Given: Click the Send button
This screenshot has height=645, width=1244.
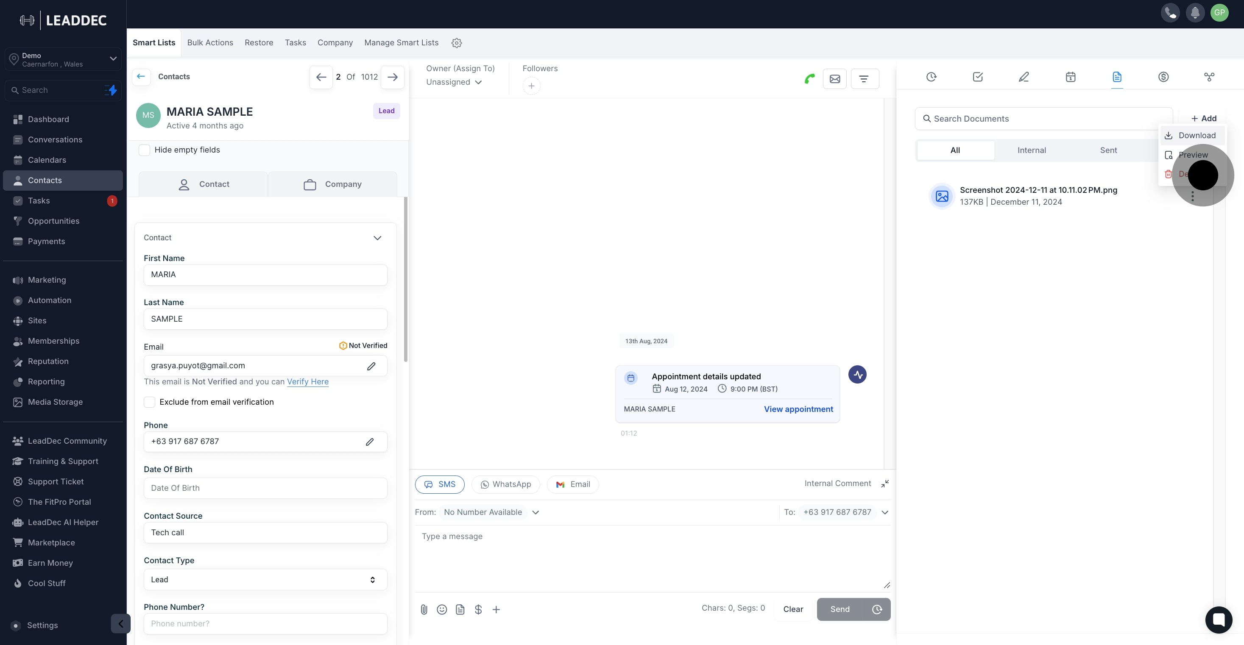Looking at the screenshot, I should 840,609.
